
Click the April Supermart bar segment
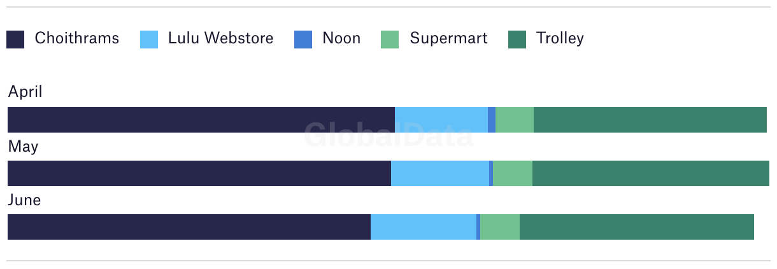[x=515, y=120]
